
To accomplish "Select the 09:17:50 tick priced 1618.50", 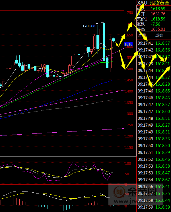I will point(154,145).
